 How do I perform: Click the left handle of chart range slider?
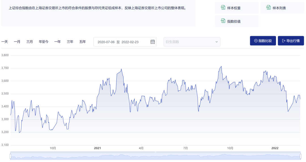pyautogui.click(x=10, y=156)
